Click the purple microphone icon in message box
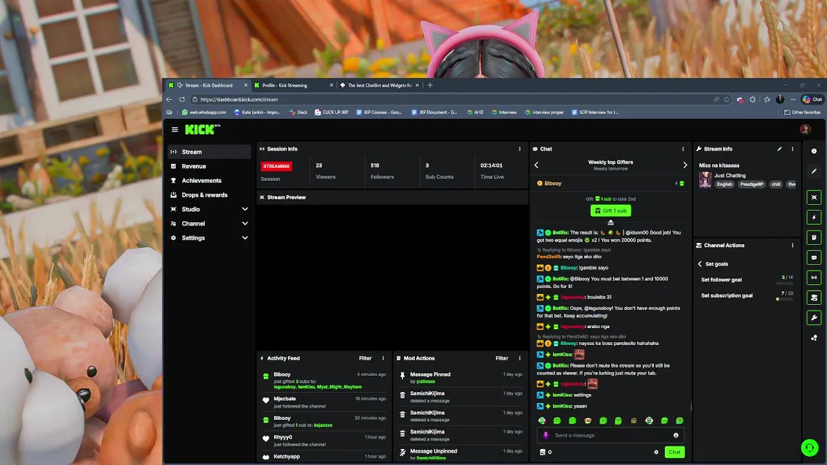 [546, 435]
